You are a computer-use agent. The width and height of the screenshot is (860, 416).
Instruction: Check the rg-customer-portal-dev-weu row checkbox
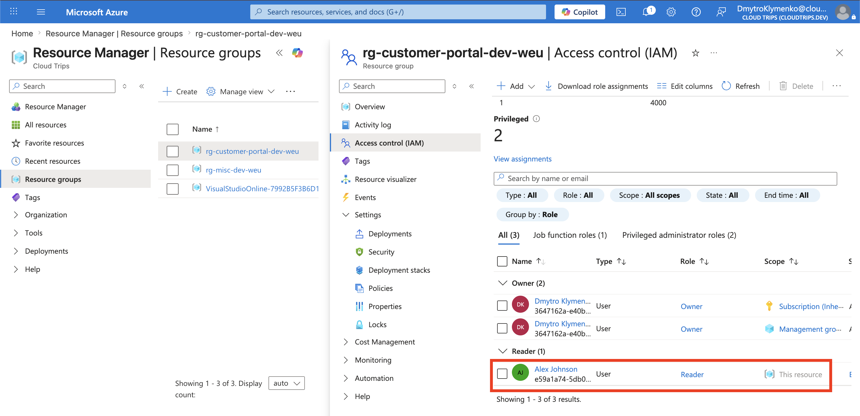click(x=172, y=151)
